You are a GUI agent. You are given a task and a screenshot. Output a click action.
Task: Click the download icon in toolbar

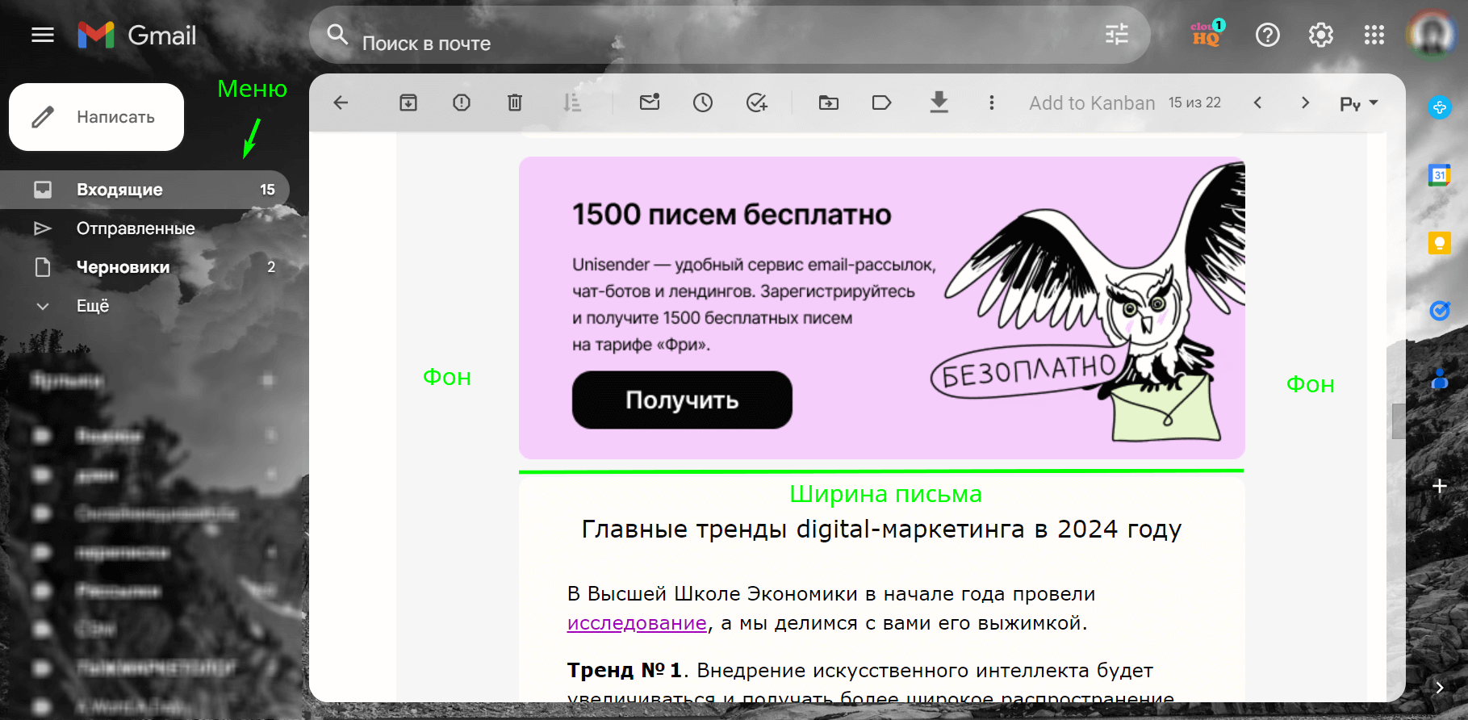[x=939, y=102]
